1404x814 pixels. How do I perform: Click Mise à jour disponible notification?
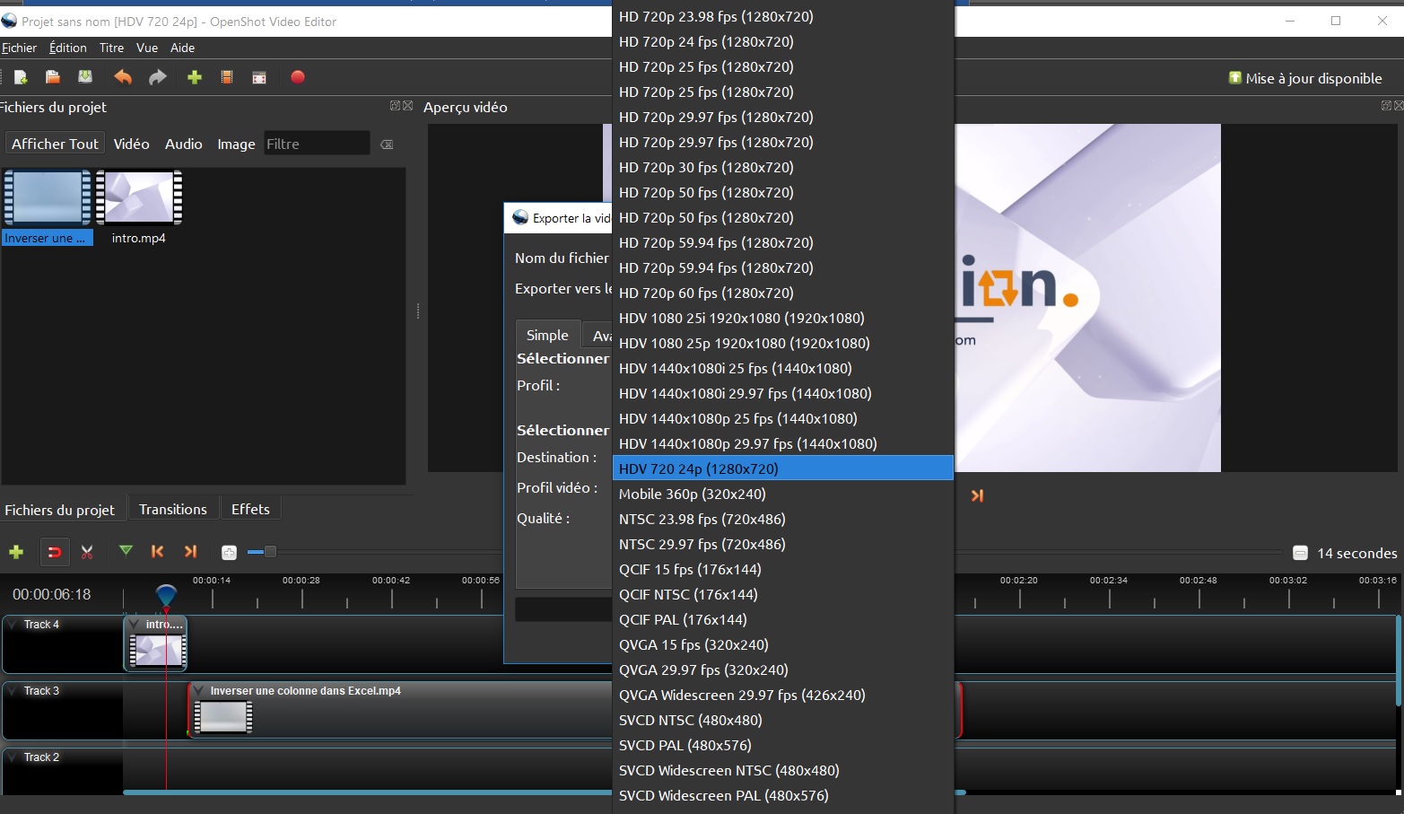1305,78
